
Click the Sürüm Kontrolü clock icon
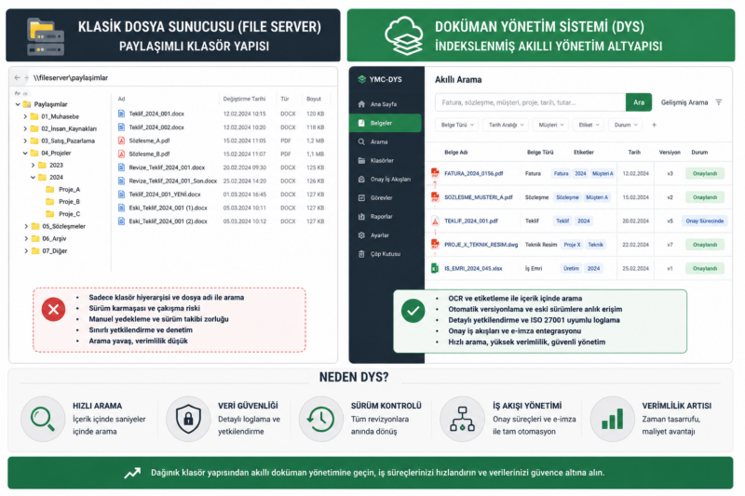[x=320, y=419]
